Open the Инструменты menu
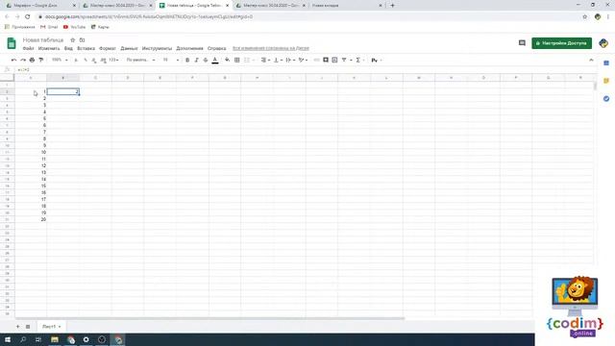 coord(157,48)
